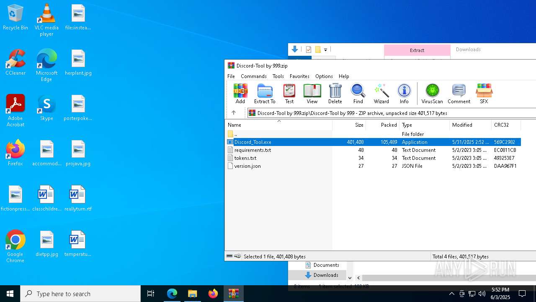Sort files by Size column header

click(349, 125)
